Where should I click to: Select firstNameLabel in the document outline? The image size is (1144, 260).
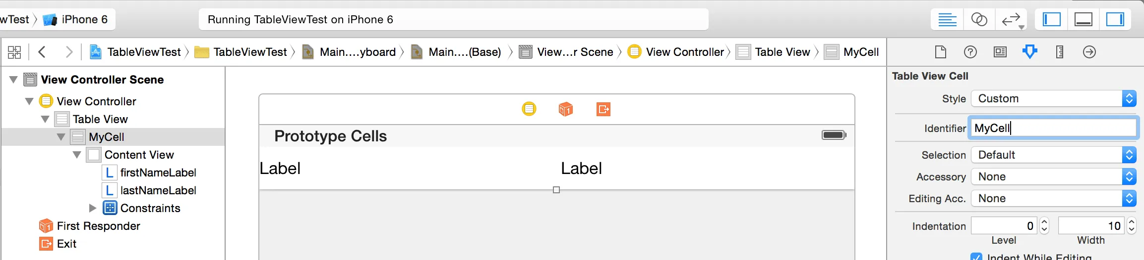tap(158, 173)
